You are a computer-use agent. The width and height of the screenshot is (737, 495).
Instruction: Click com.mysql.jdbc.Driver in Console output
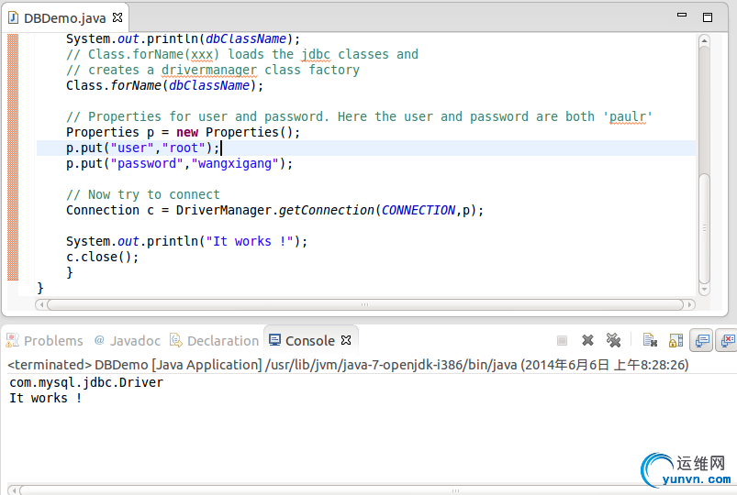tap(86, 382)
